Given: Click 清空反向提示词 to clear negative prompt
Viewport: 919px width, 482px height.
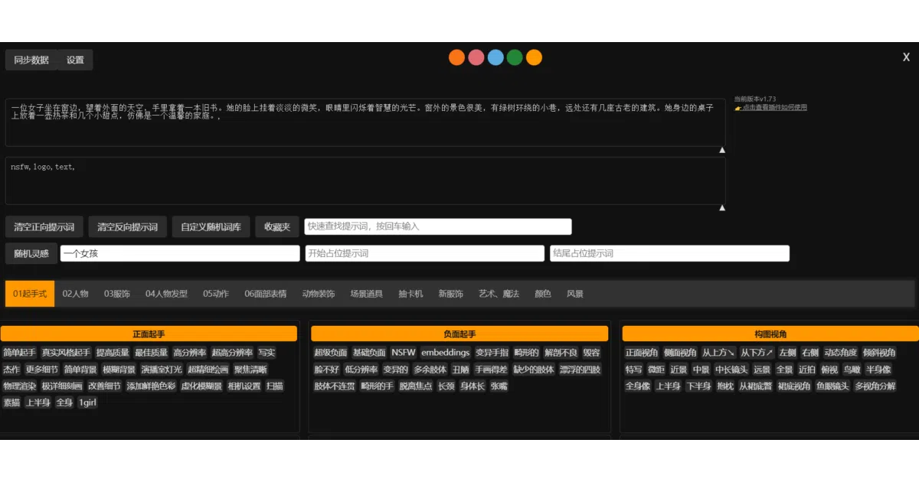Looking at the screenshot, I should (128, 226).
